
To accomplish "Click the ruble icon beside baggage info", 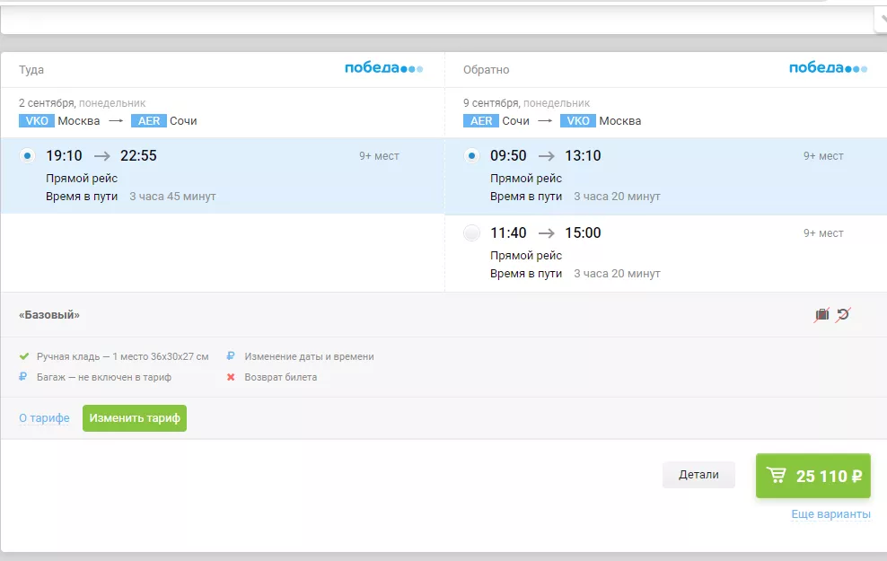I will (x=24, y=377).
